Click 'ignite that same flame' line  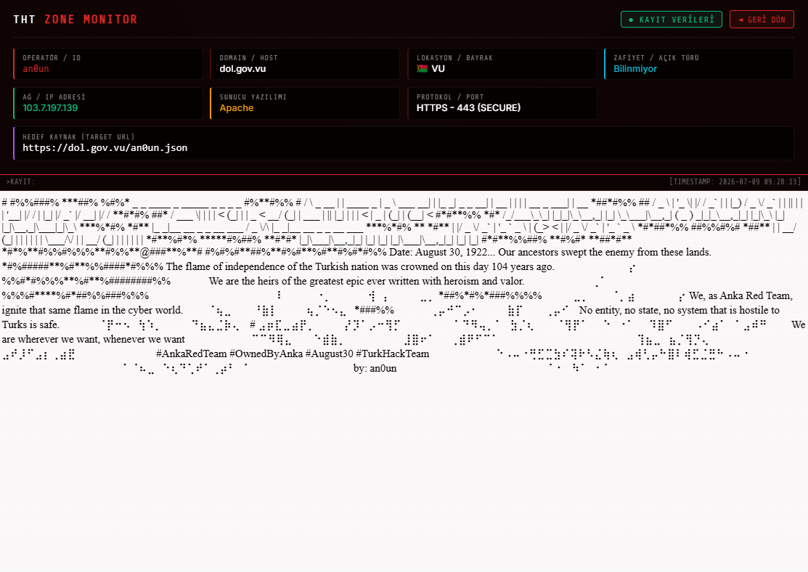92,310
